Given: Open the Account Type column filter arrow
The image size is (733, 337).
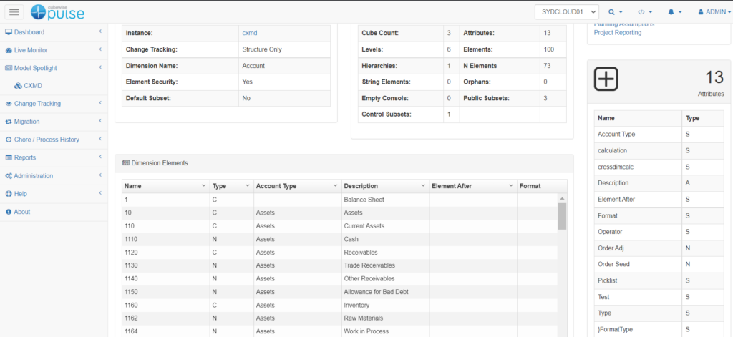Looking at the screenshot, I should pyautogui.click(x=335, y=186).
